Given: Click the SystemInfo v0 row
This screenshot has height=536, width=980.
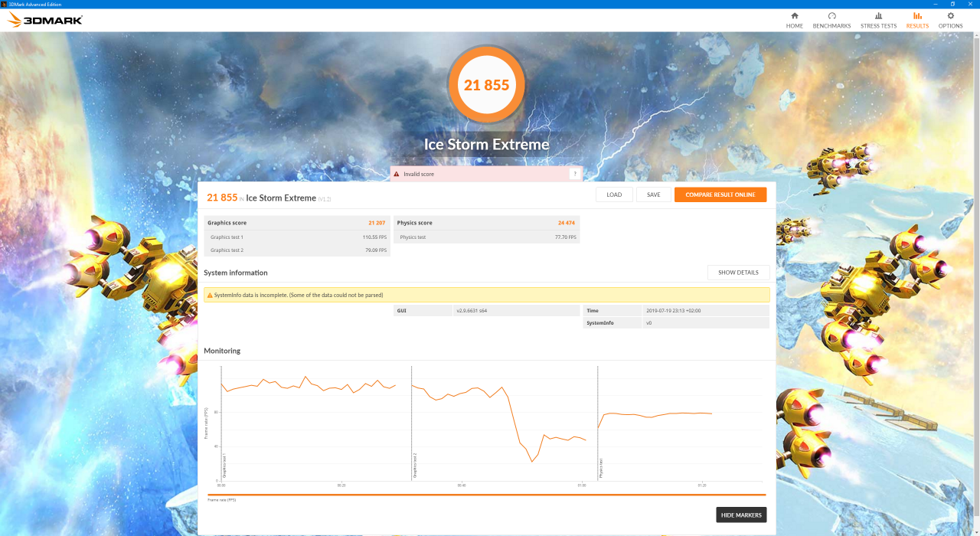Looking at the screenshot, I should 676,323.
